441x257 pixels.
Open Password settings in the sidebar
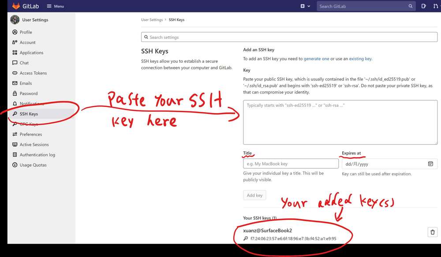coord(28,94)
